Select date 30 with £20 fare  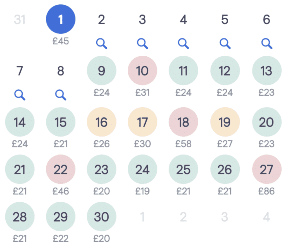point(101,217)
